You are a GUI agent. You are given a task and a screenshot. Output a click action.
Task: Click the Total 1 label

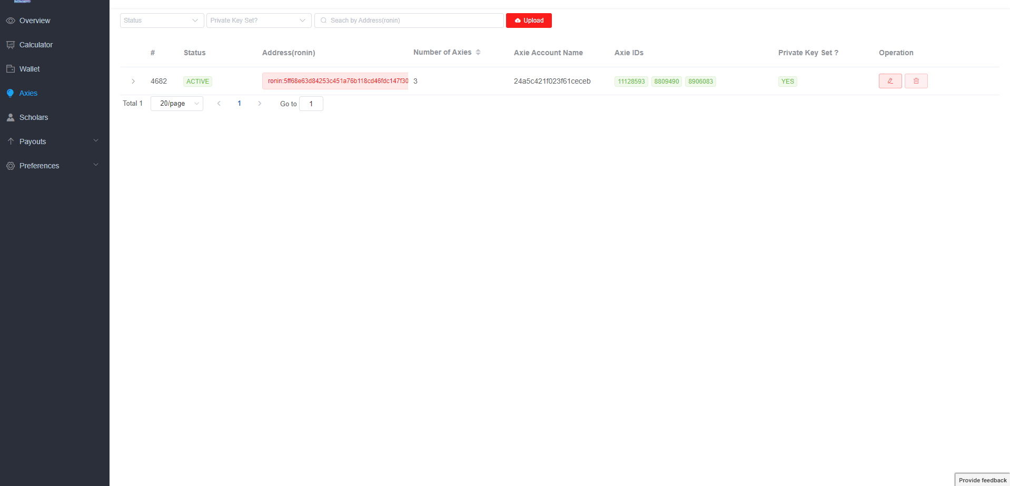pos(133,104)
